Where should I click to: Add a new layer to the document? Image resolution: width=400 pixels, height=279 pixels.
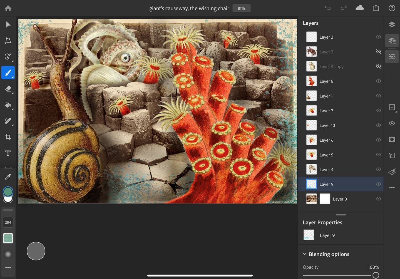(x=392, y=107)
